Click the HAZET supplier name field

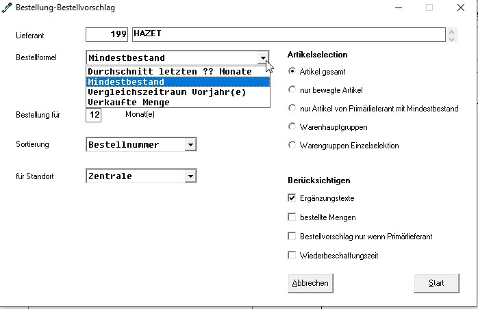pos(289,34)
